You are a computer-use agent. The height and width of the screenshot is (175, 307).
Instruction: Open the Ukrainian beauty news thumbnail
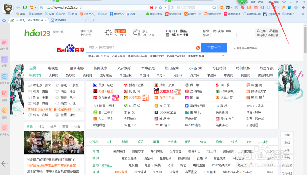pyautogui.click(x=54, y=142)
